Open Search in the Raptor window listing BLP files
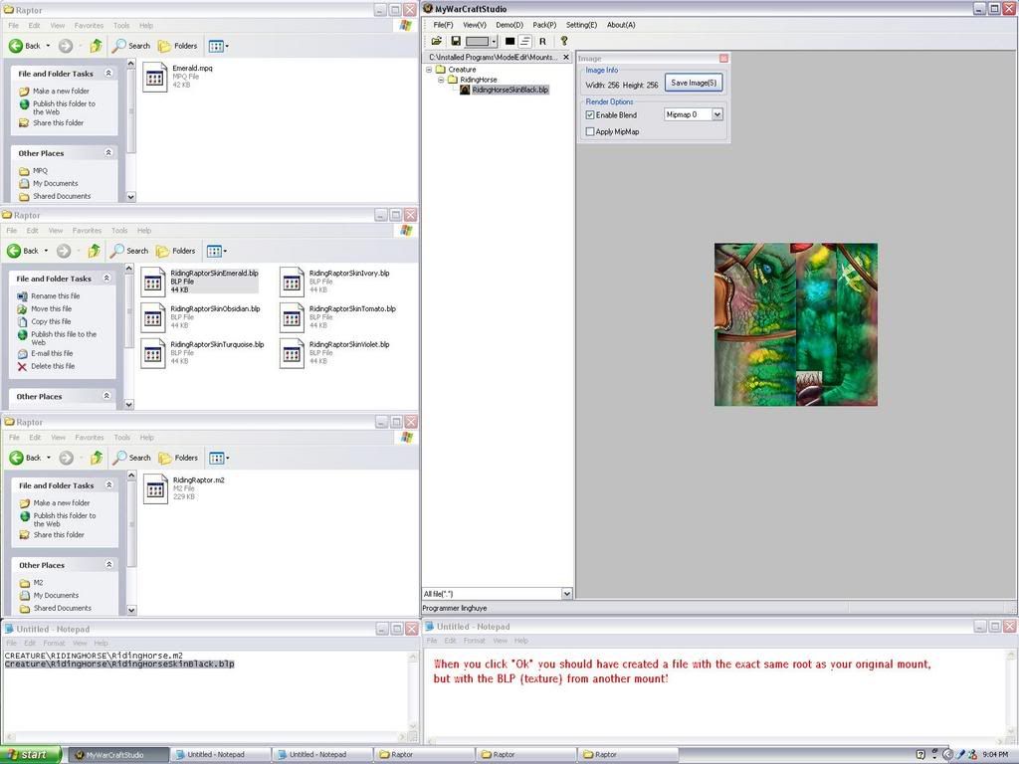The width and height of the screenshot is (1019, 764). tap(129, 251)
